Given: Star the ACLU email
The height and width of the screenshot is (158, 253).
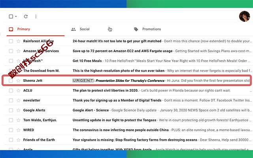Looking at the screenshot, I should coord(19,90).
